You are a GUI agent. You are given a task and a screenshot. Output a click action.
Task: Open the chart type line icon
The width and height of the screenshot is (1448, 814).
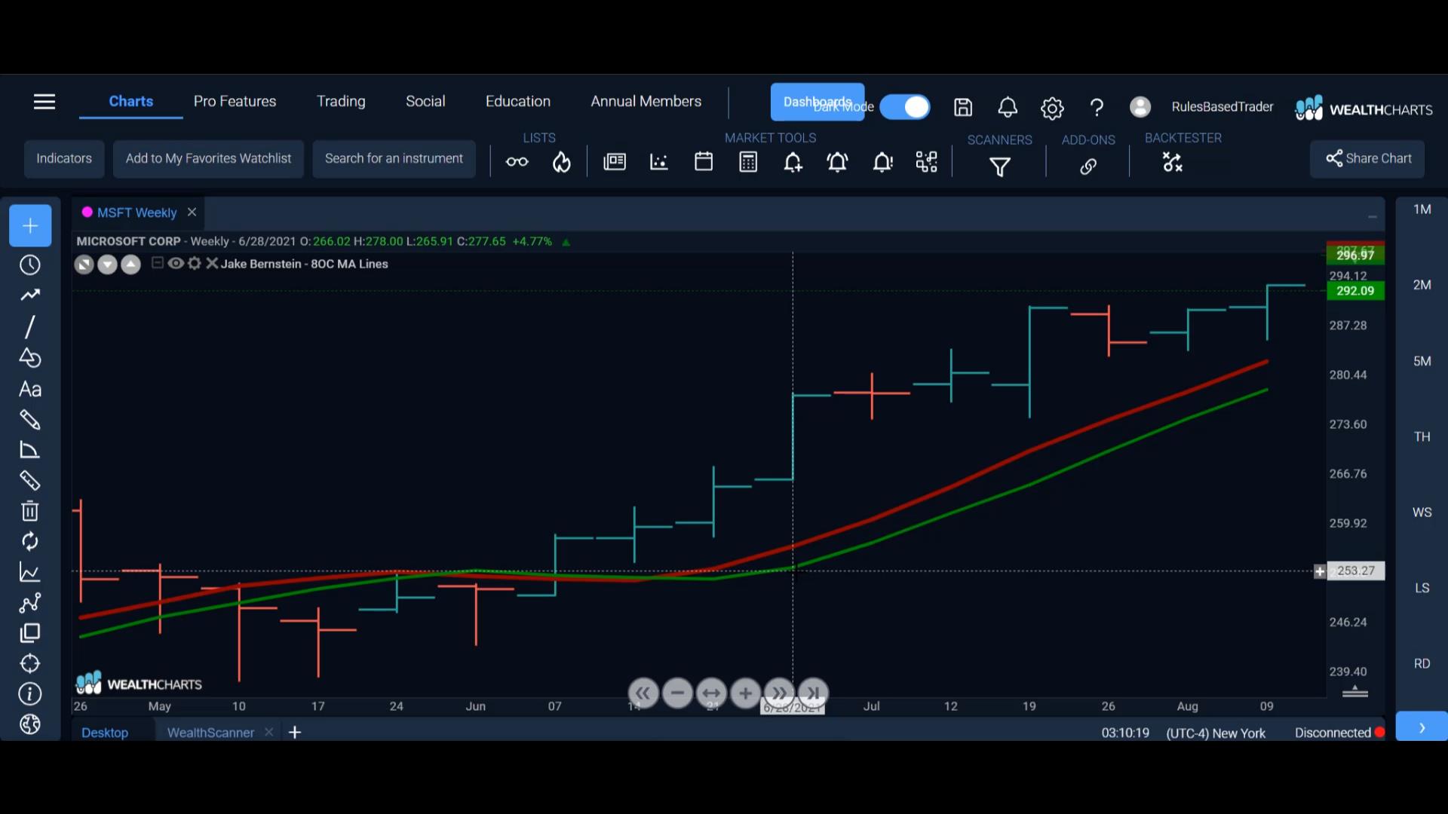[x=30, y=573]
